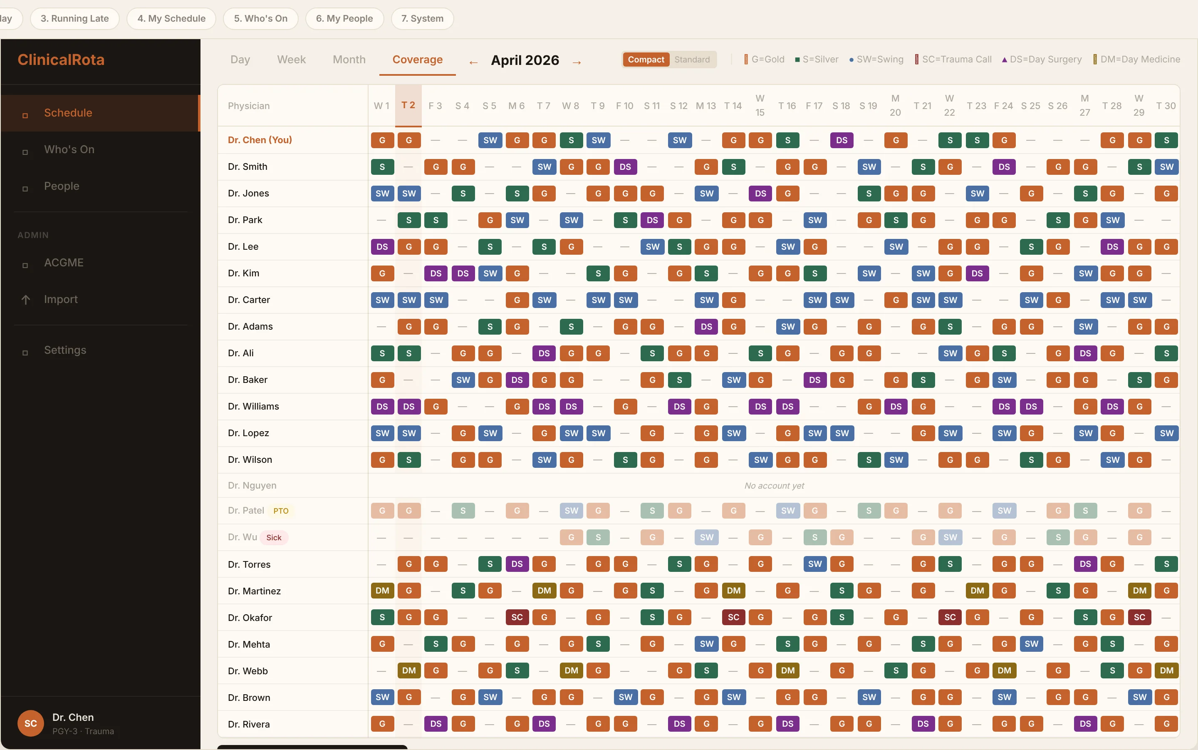Image resolution: width=1198 pixels, height=750 pixels.
Task: Click Dr. Chen's SC avatar
Action: (30, 723)
